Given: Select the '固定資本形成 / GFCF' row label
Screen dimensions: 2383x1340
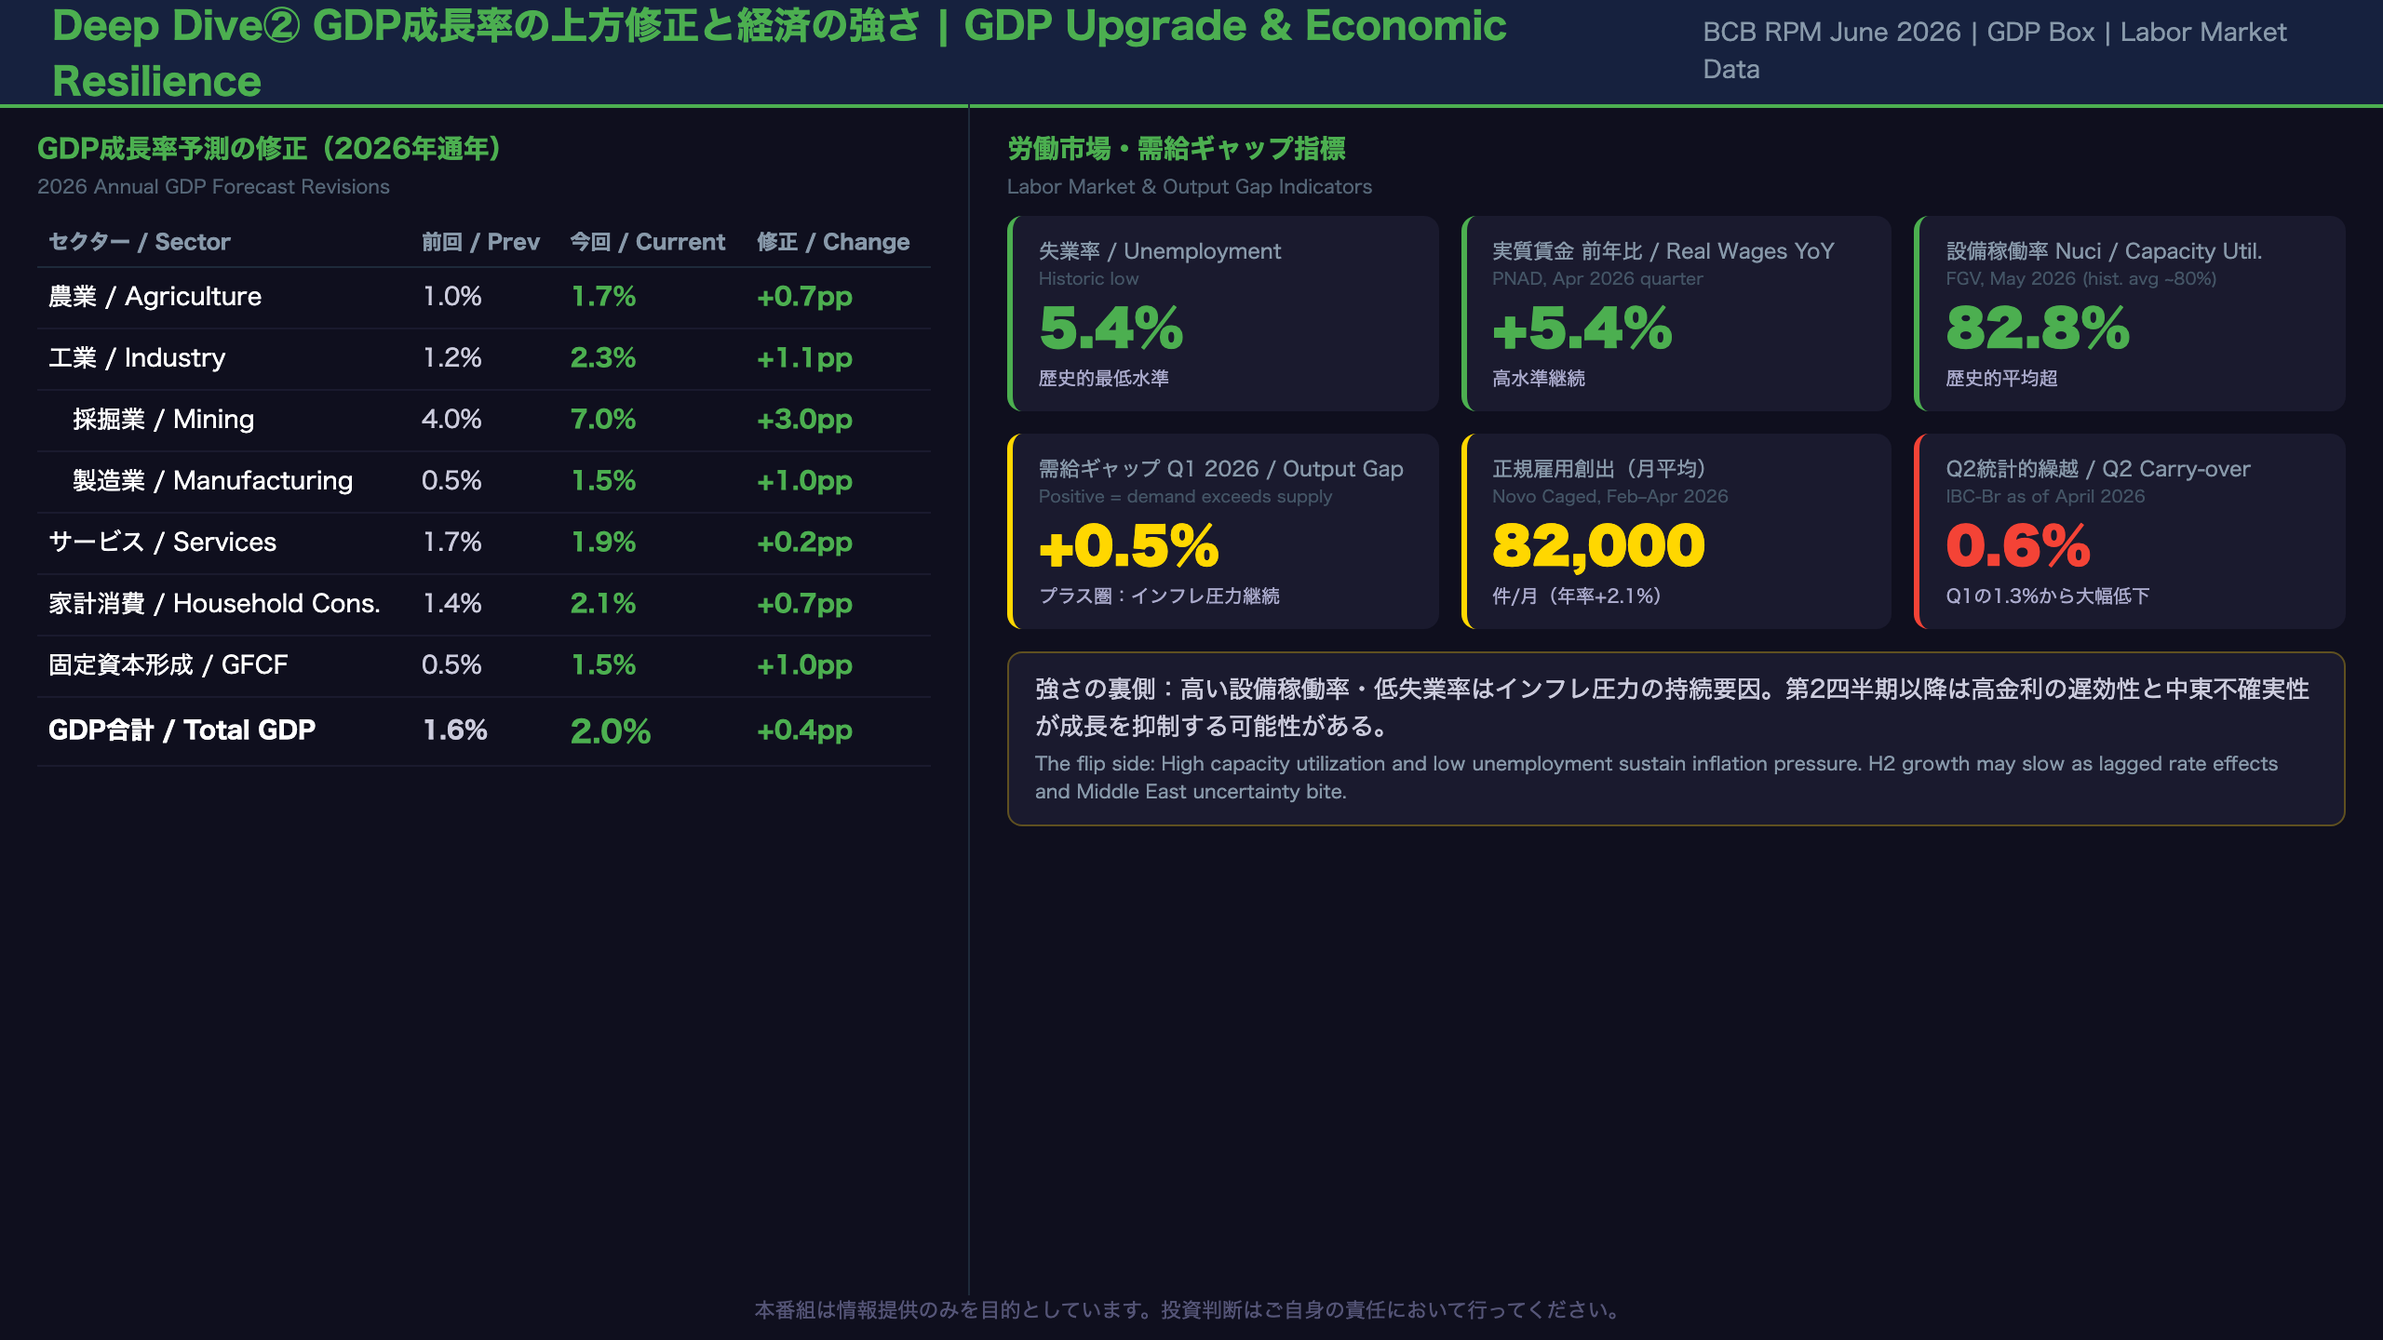Looking at the screenshot, I should pyautogui.click(x=168, y=665).
